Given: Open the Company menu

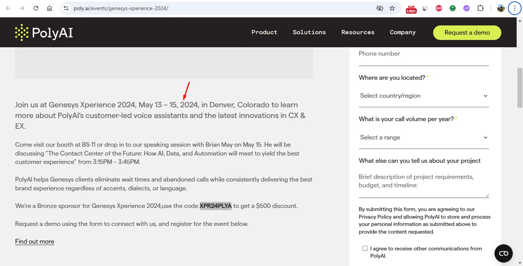Looking at the screenshot, I should (403, 32).
